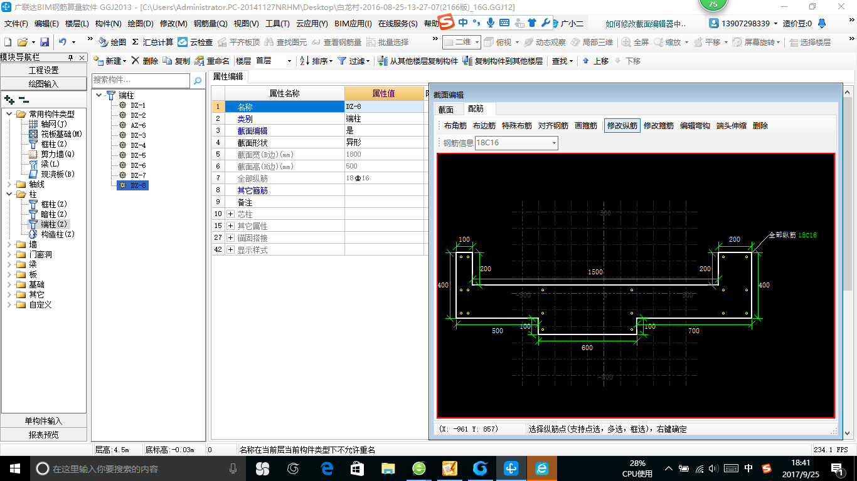Open File Explorer from the taskbar
The height and width of the screenshot is (481, 857).
388,468
